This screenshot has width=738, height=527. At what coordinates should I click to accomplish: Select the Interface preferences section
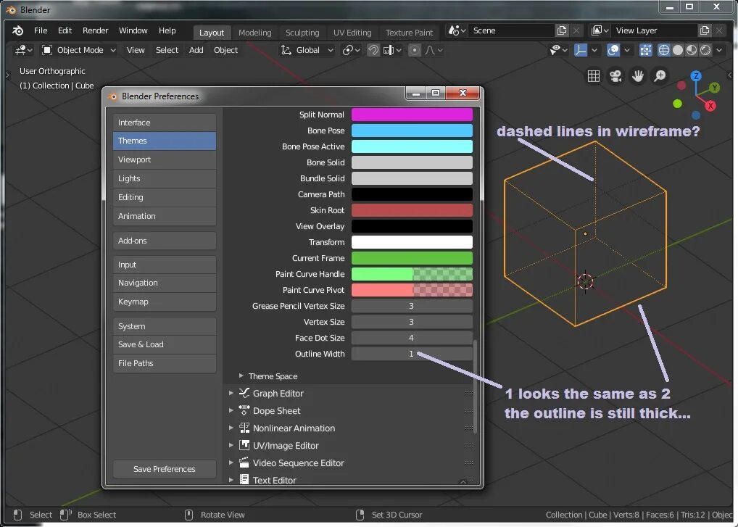click(165, 123)
